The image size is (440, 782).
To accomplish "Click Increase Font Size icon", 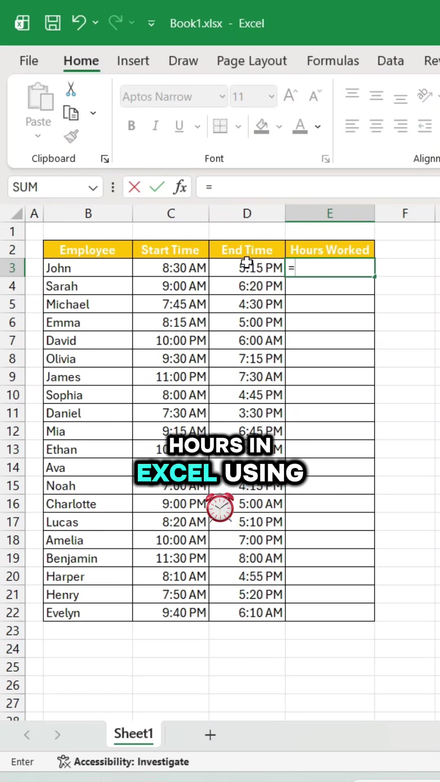I will click(290, 96).
